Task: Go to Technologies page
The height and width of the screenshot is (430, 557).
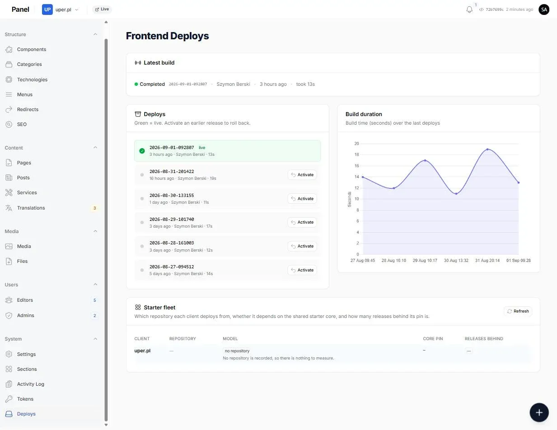Action: click(x=51, y=79)
